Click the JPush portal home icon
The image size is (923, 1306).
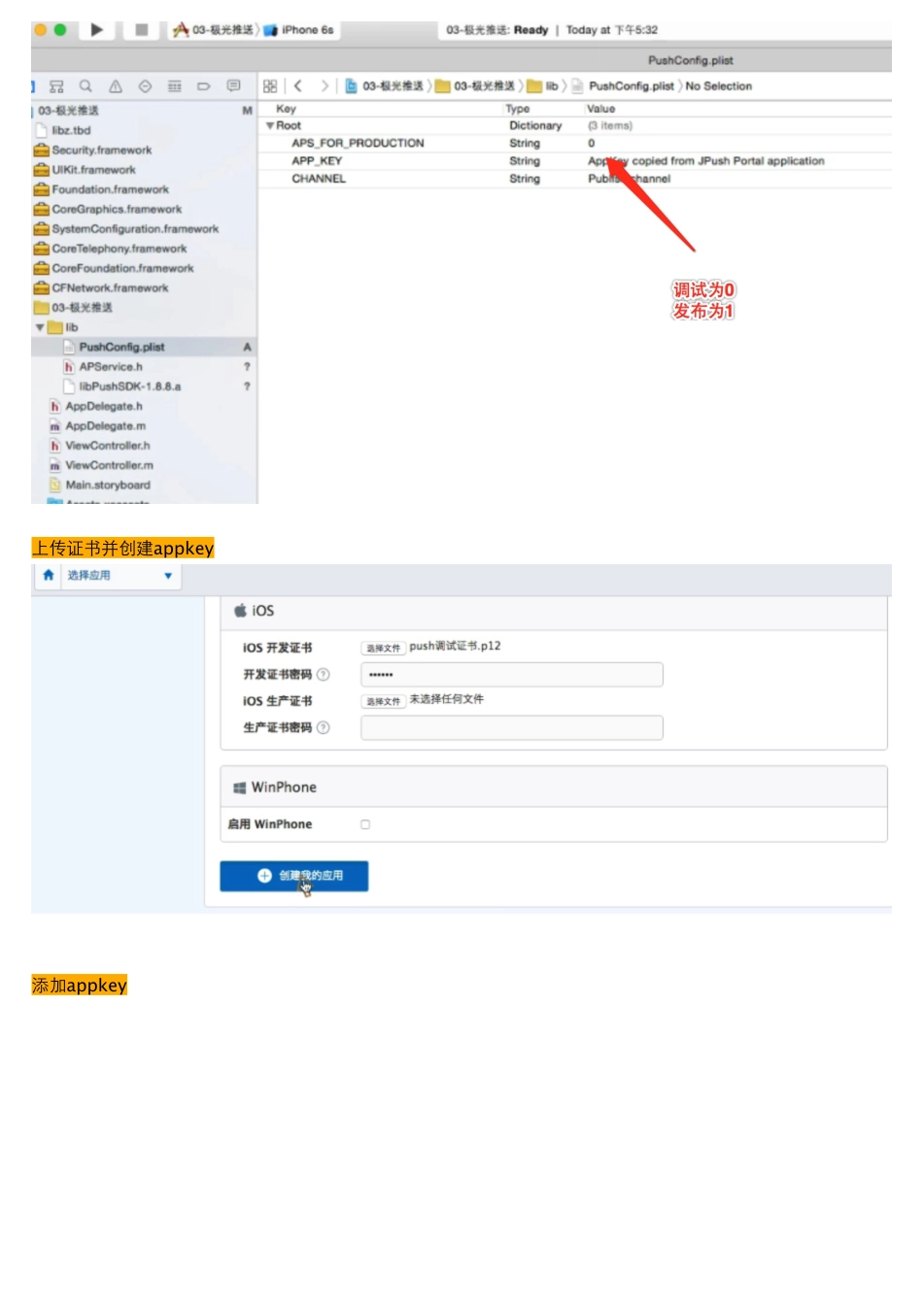[x=49, y=576]
